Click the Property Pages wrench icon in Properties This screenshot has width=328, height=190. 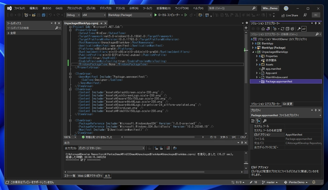pyautogui.click(x=265, y=121)
